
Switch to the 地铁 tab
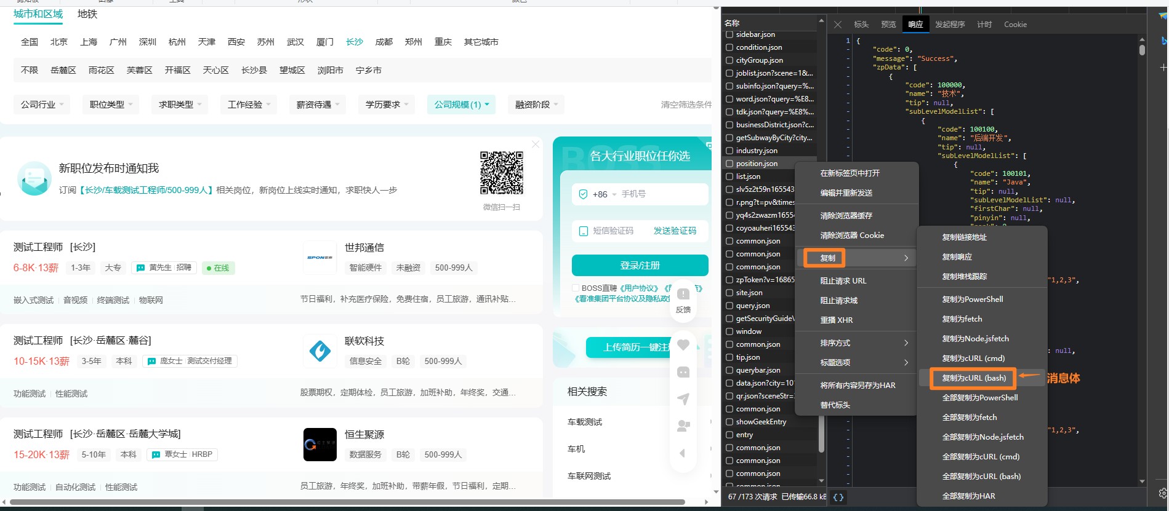point(87,14)
